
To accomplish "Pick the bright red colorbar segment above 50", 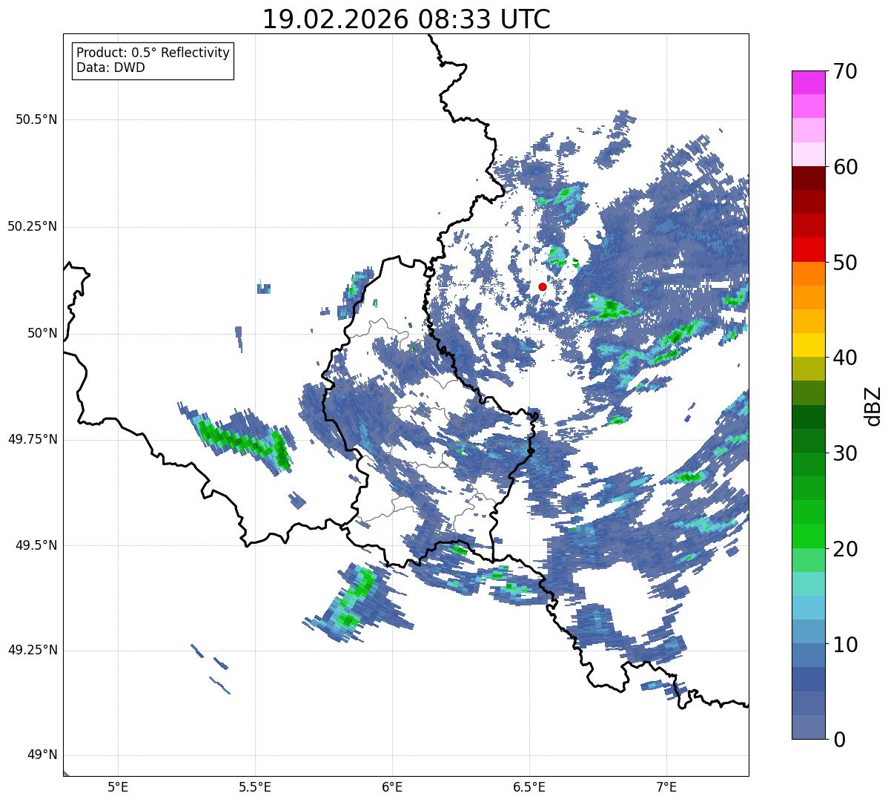I will click(809, 249).
